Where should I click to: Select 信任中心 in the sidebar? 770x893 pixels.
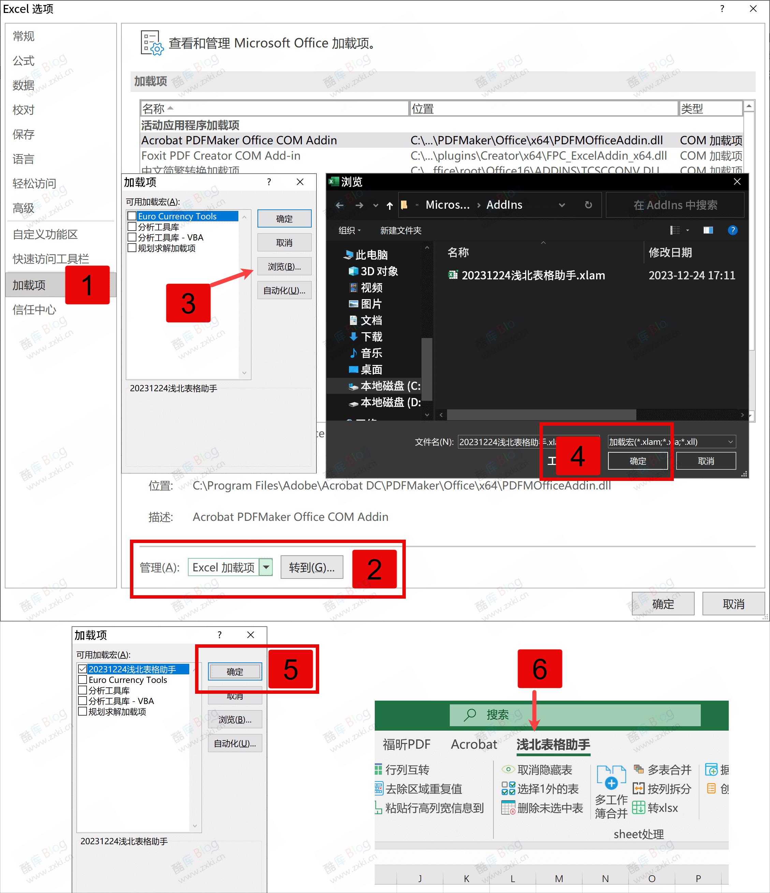pos(34,309)
